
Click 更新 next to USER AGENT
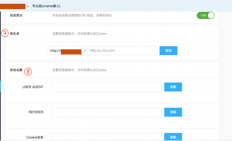tap(173, 87)
